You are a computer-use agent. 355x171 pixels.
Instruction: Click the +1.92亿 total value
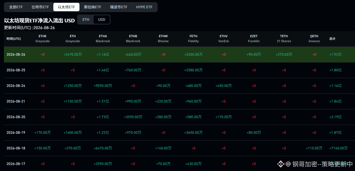(335, 54)
